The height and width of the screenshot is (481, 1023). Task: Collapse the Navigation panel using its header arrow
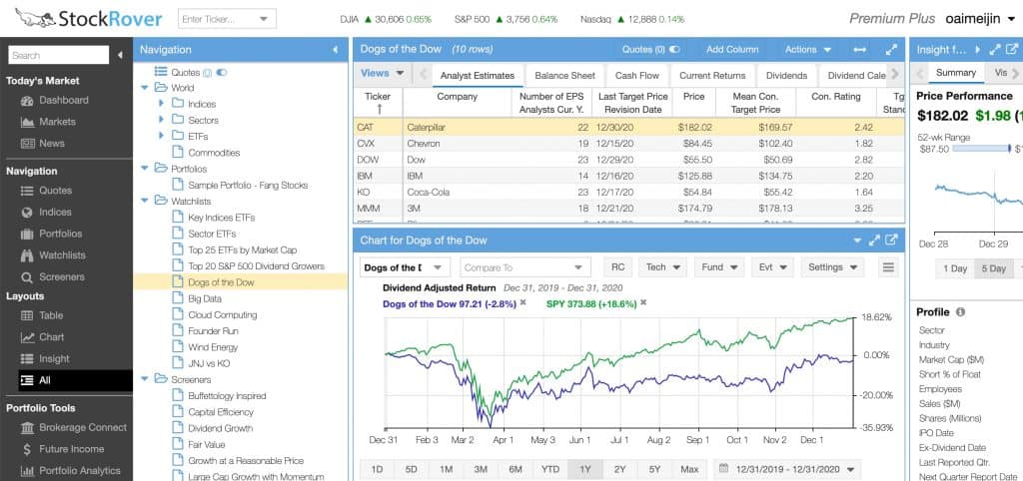coord(336,50)
